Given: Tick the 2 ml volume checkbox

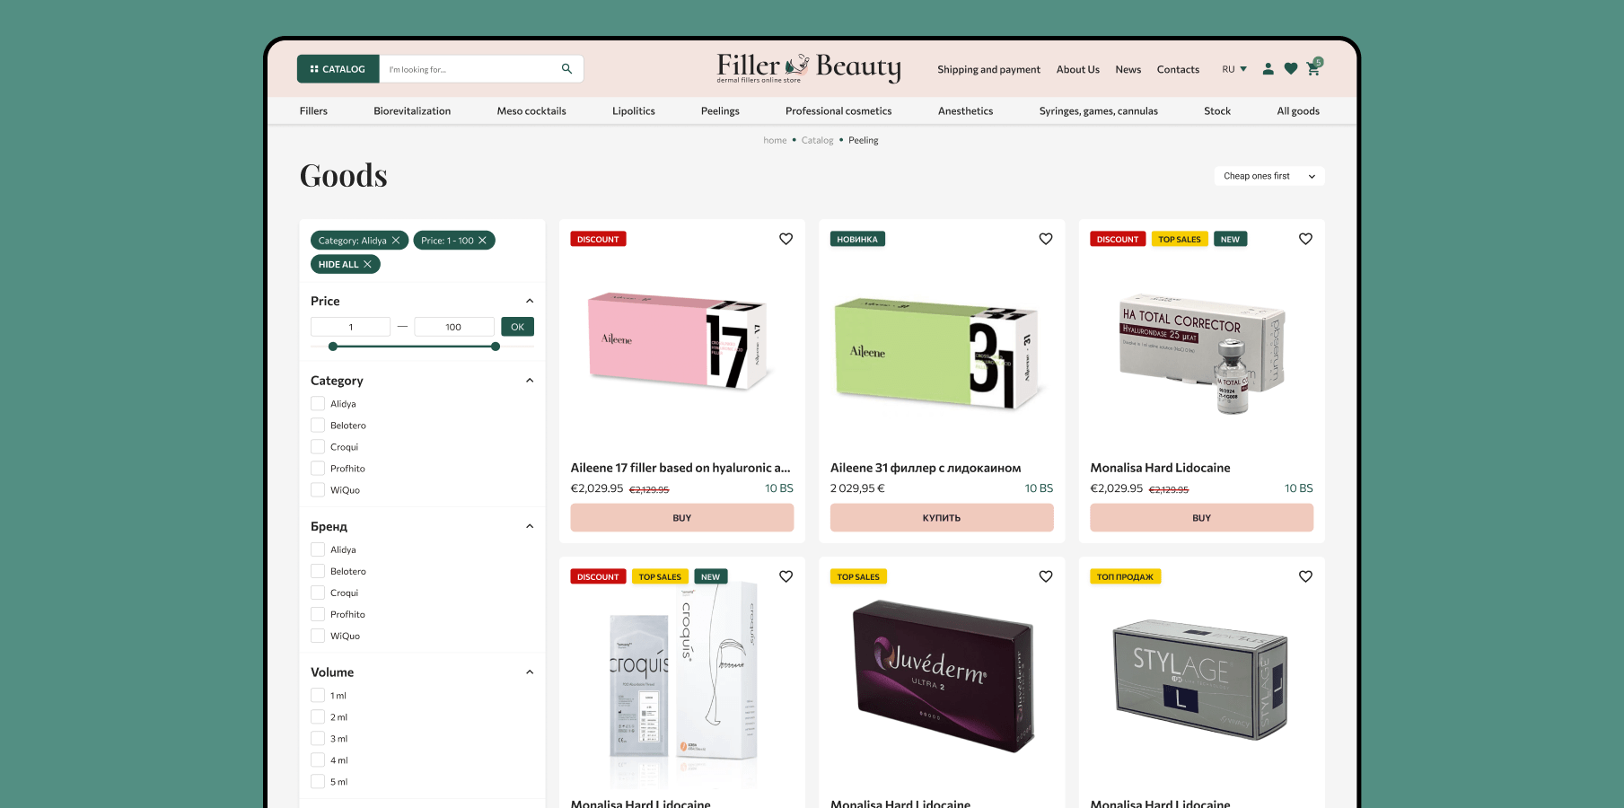Looking at the screenshot, I should (x=318, y=717).
